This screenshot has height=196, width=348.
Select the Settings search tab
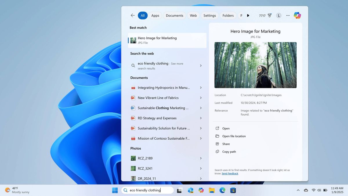(x=209, y=15)
